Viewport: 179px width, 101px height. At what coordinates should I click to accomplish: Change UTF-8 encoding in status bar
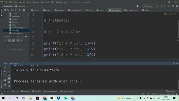click(154, 94)
